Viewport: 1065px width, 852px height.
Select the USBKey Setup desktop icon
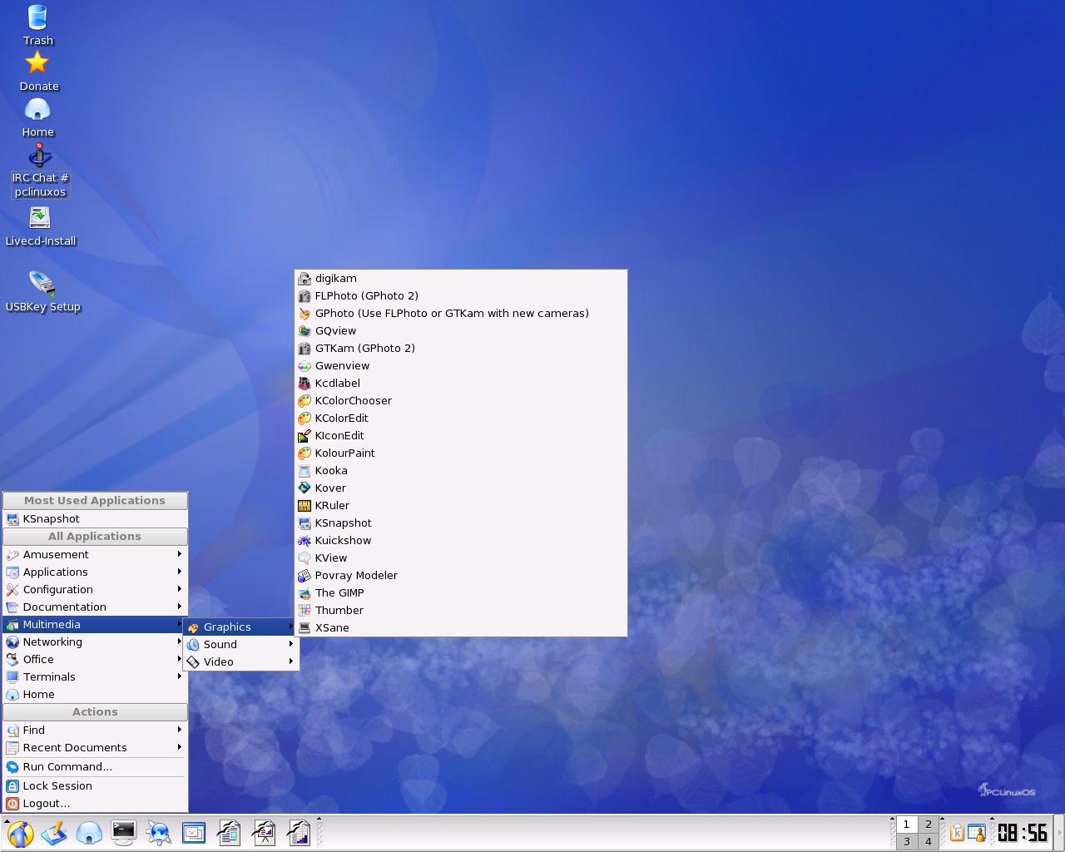tap(42, 291)
